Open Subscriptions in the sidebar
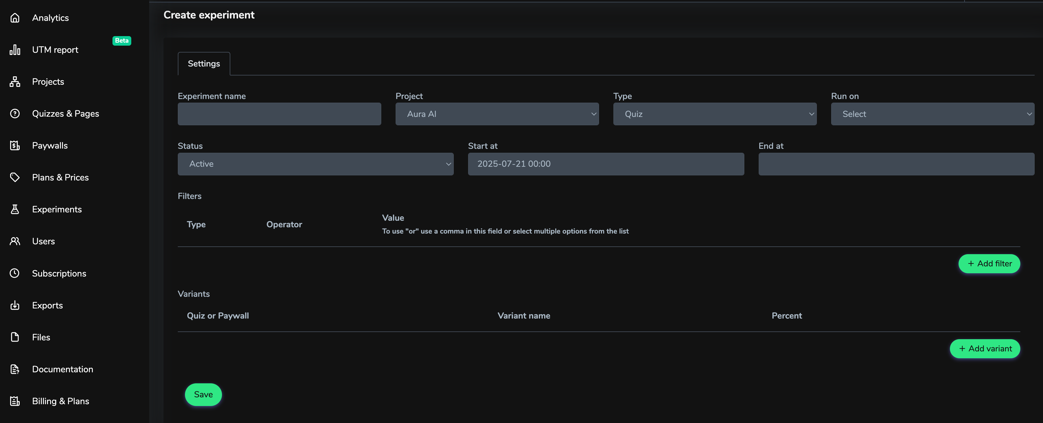Image resolution: width=1043 pixels, height=423 pixels. (x=59, y=273)
